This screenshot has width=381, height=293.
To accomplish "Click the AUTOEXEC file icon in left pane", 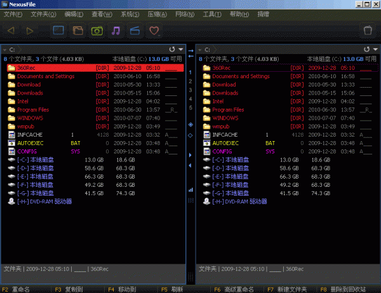I will (x=11, y=143).
